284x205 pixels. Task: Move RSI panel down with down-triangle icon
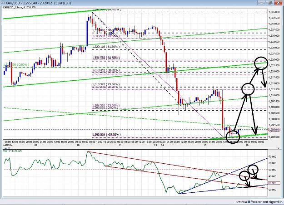[x=9, y=148]
